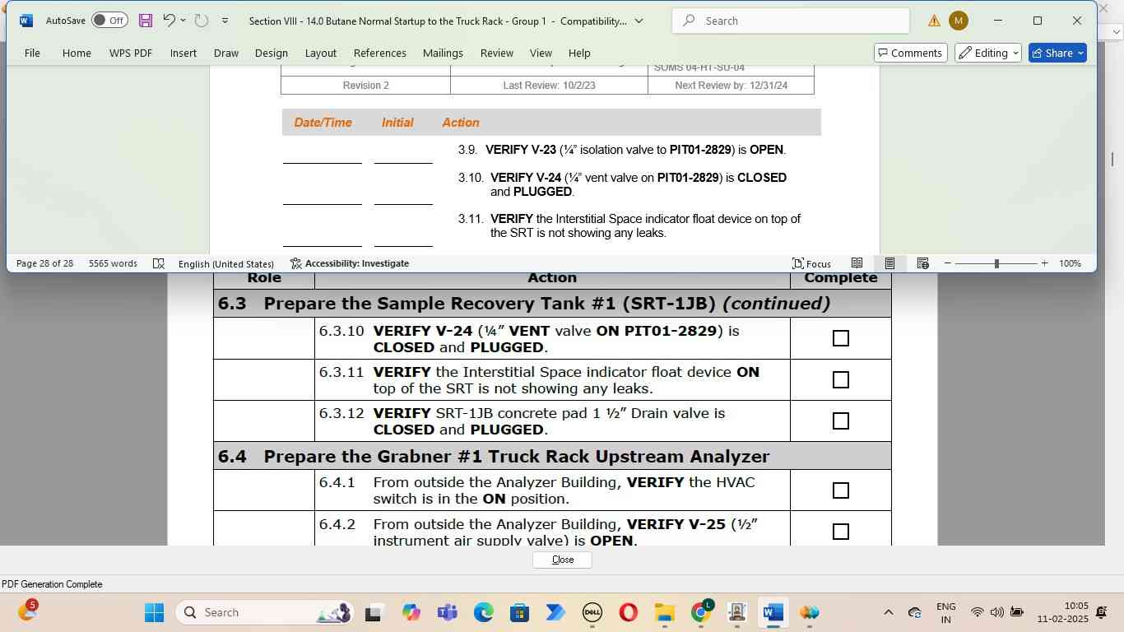Click the Comments button
Viewport: 1124px width, 632px height.
pos(910,53)
